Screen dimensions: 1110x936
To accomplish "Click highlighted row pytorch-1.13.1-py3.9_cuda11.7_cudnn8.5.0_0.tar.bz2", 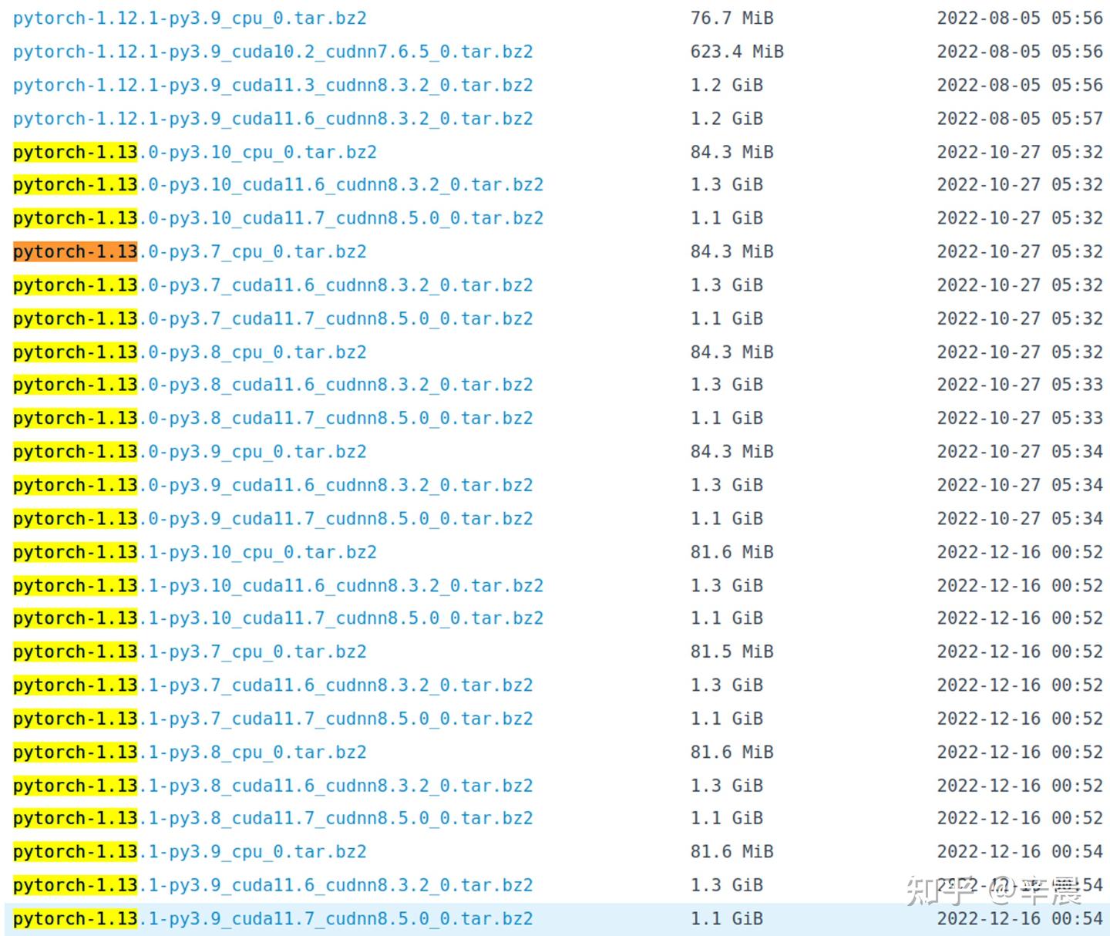I will 557,919.
